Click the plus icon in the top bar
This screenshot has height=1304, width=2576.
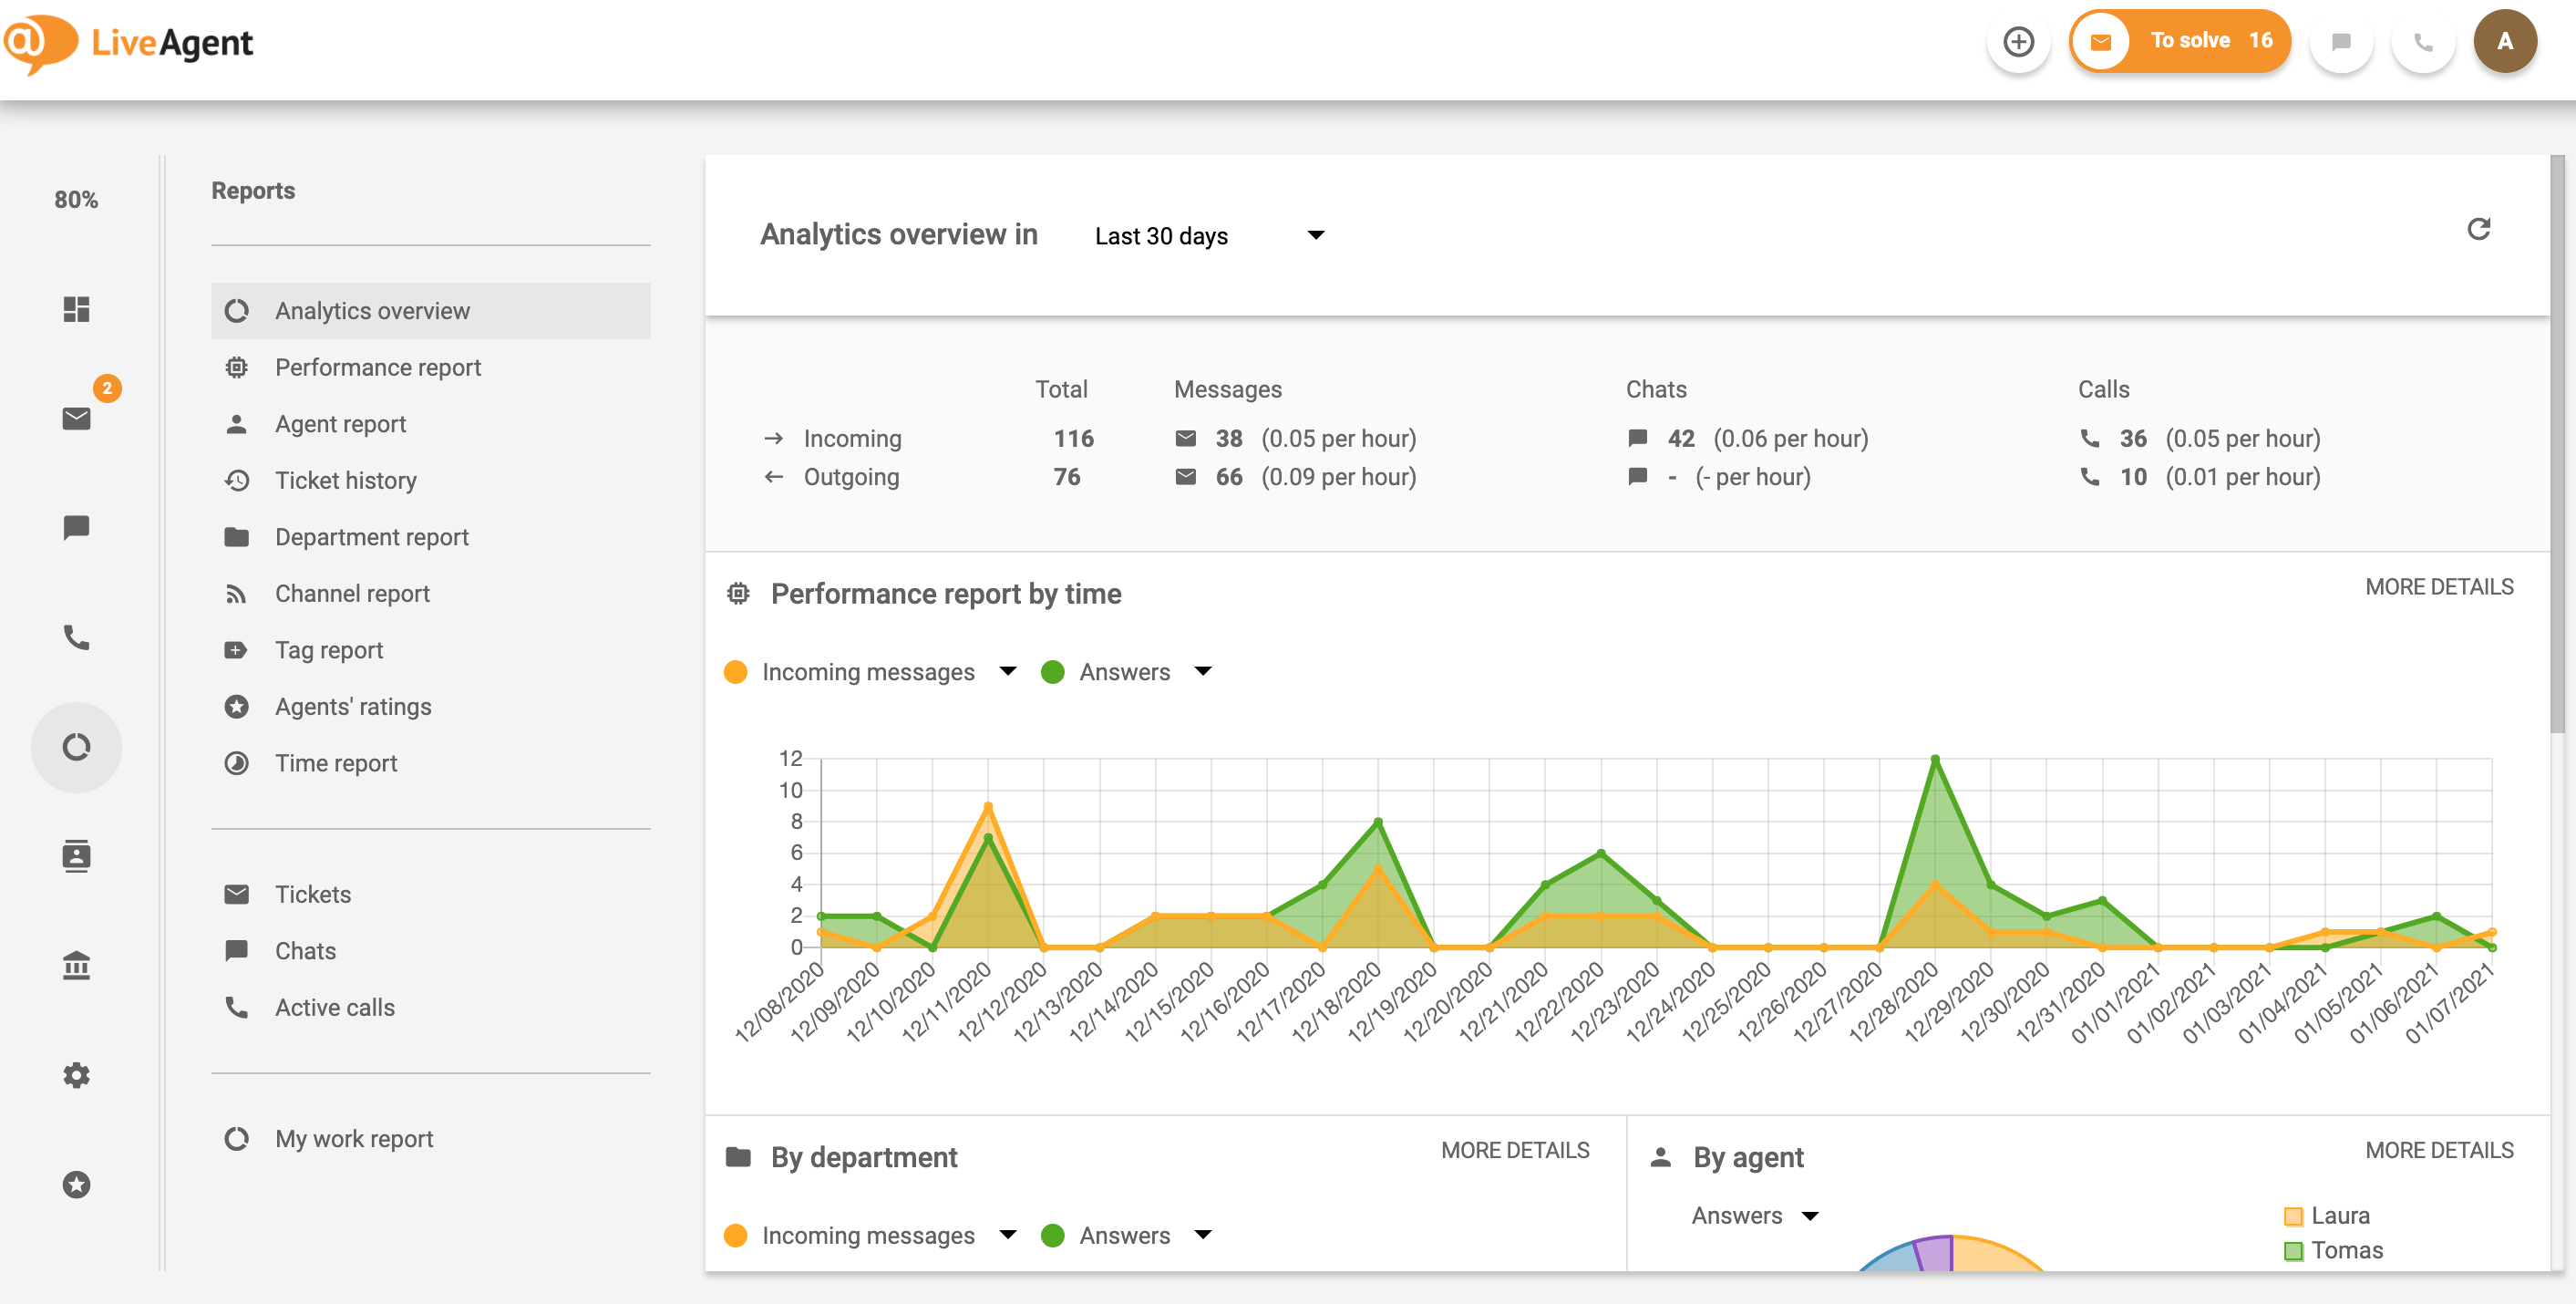(x=2019, y=41)
